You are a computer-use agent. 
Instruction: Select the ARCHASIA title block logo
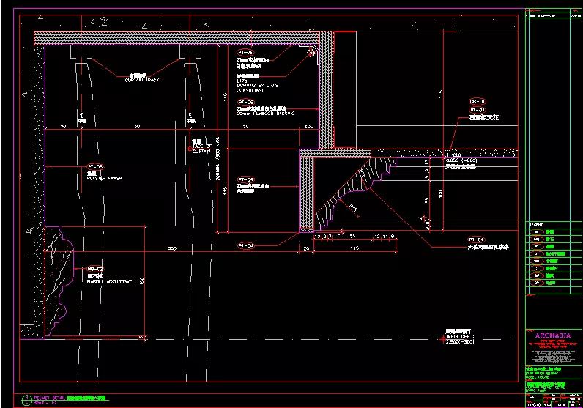tap(553, 335)
